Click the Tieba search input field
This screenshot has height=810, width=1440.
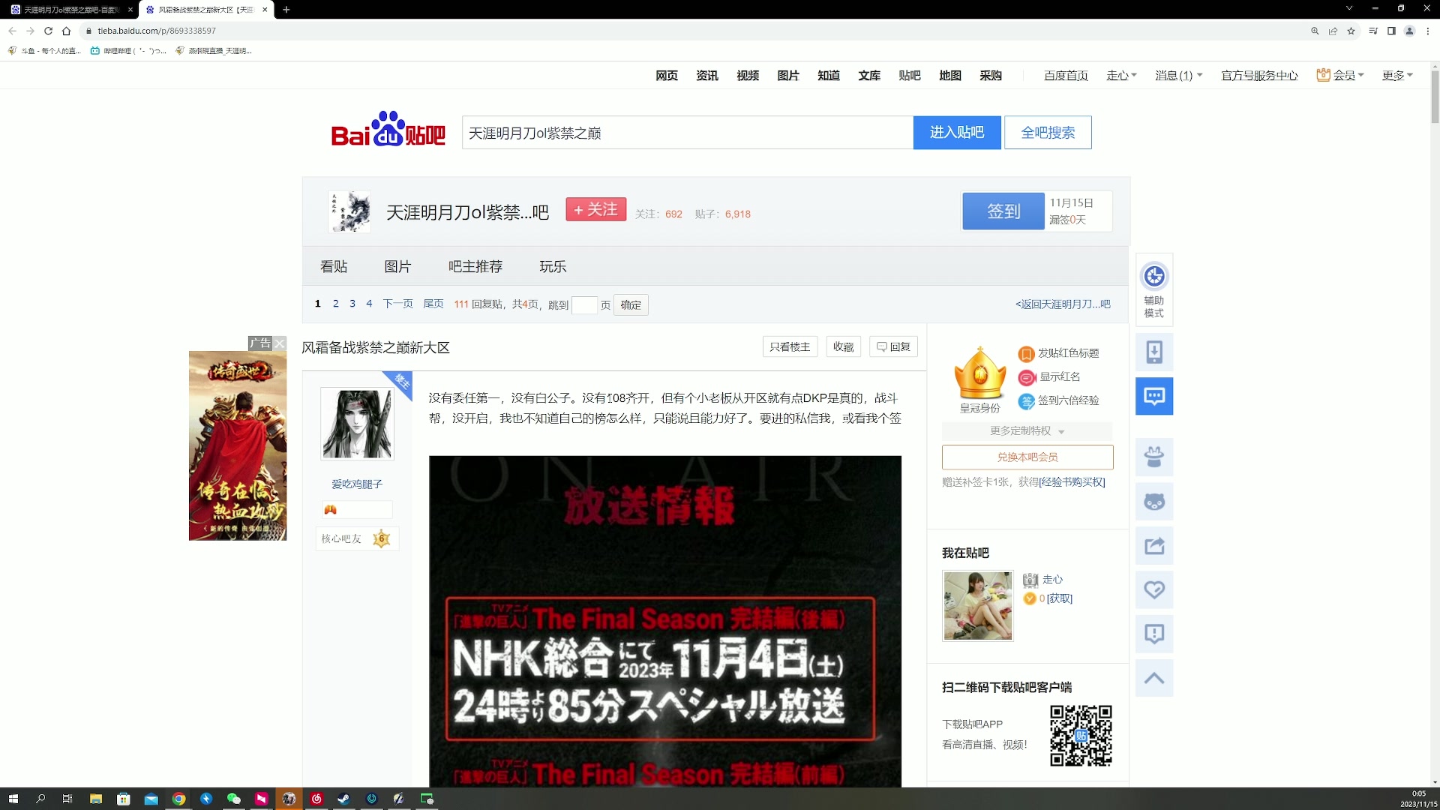point(687,133)
